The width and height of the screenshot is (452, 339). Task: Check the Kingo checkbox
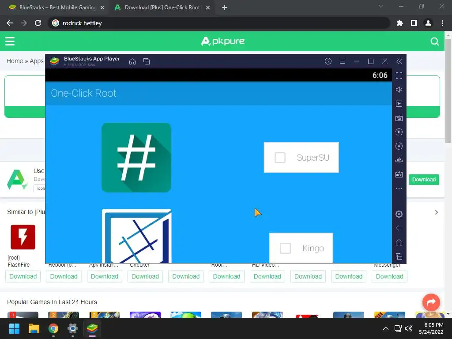(x=286, y=248)
